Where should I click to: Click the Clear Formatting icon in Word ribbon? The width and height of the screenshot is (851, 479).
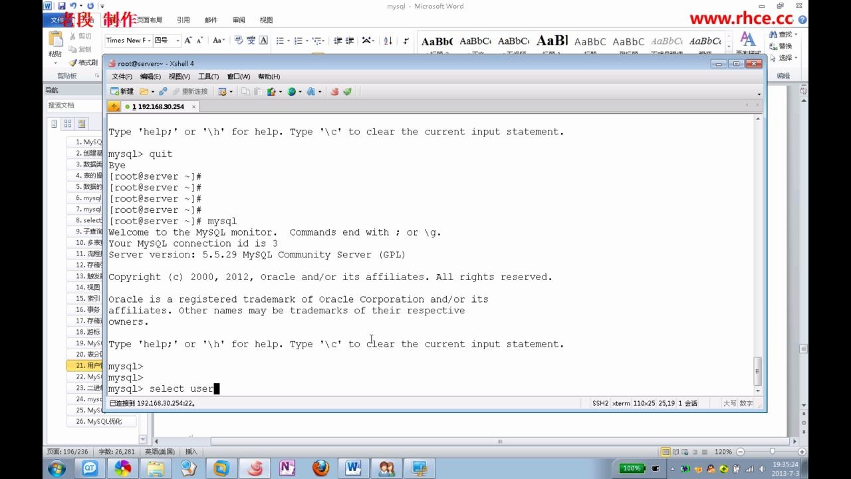(239, 40)
